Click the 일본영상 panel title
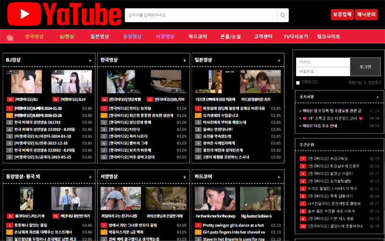 [203, 60]
